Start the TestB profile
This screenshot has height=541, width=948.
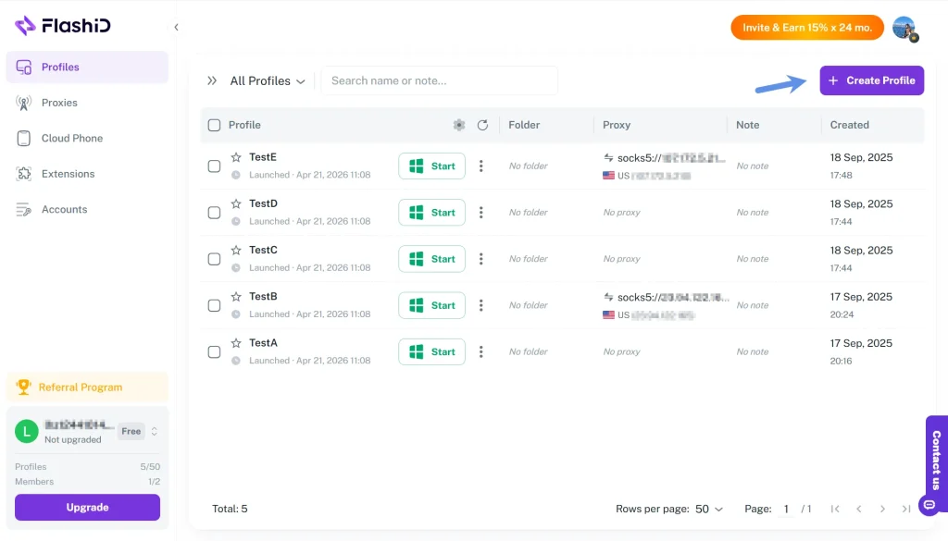pyautogui.click(x=431, y=305)
